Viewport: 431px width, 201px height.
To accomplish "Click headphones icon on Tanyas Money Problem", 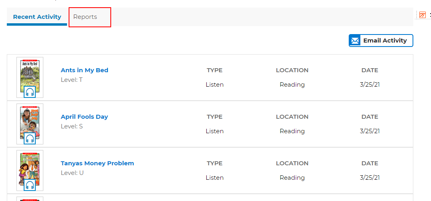I will [x=30, y=185].
